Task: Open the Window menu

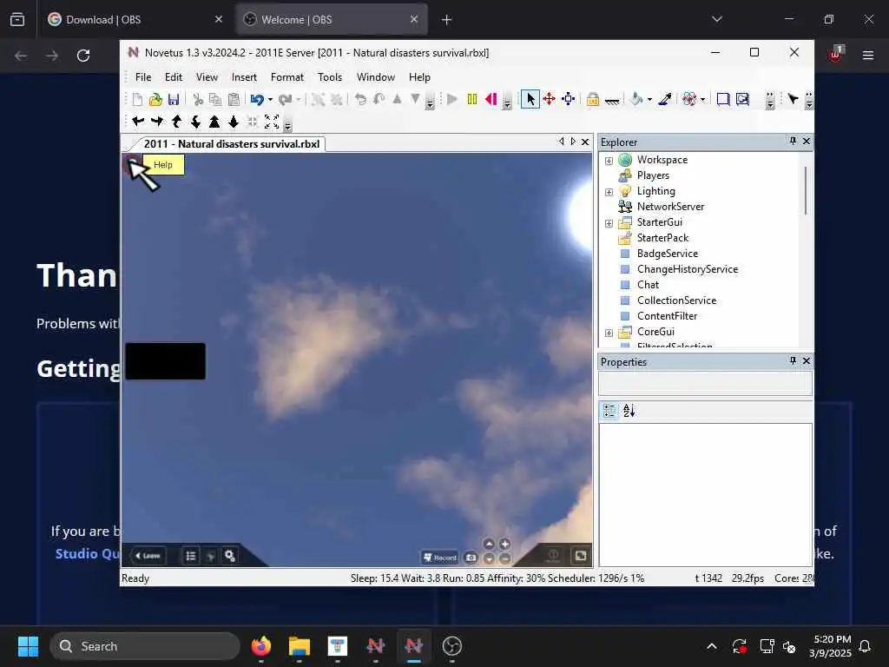Action: pos(375,77)
